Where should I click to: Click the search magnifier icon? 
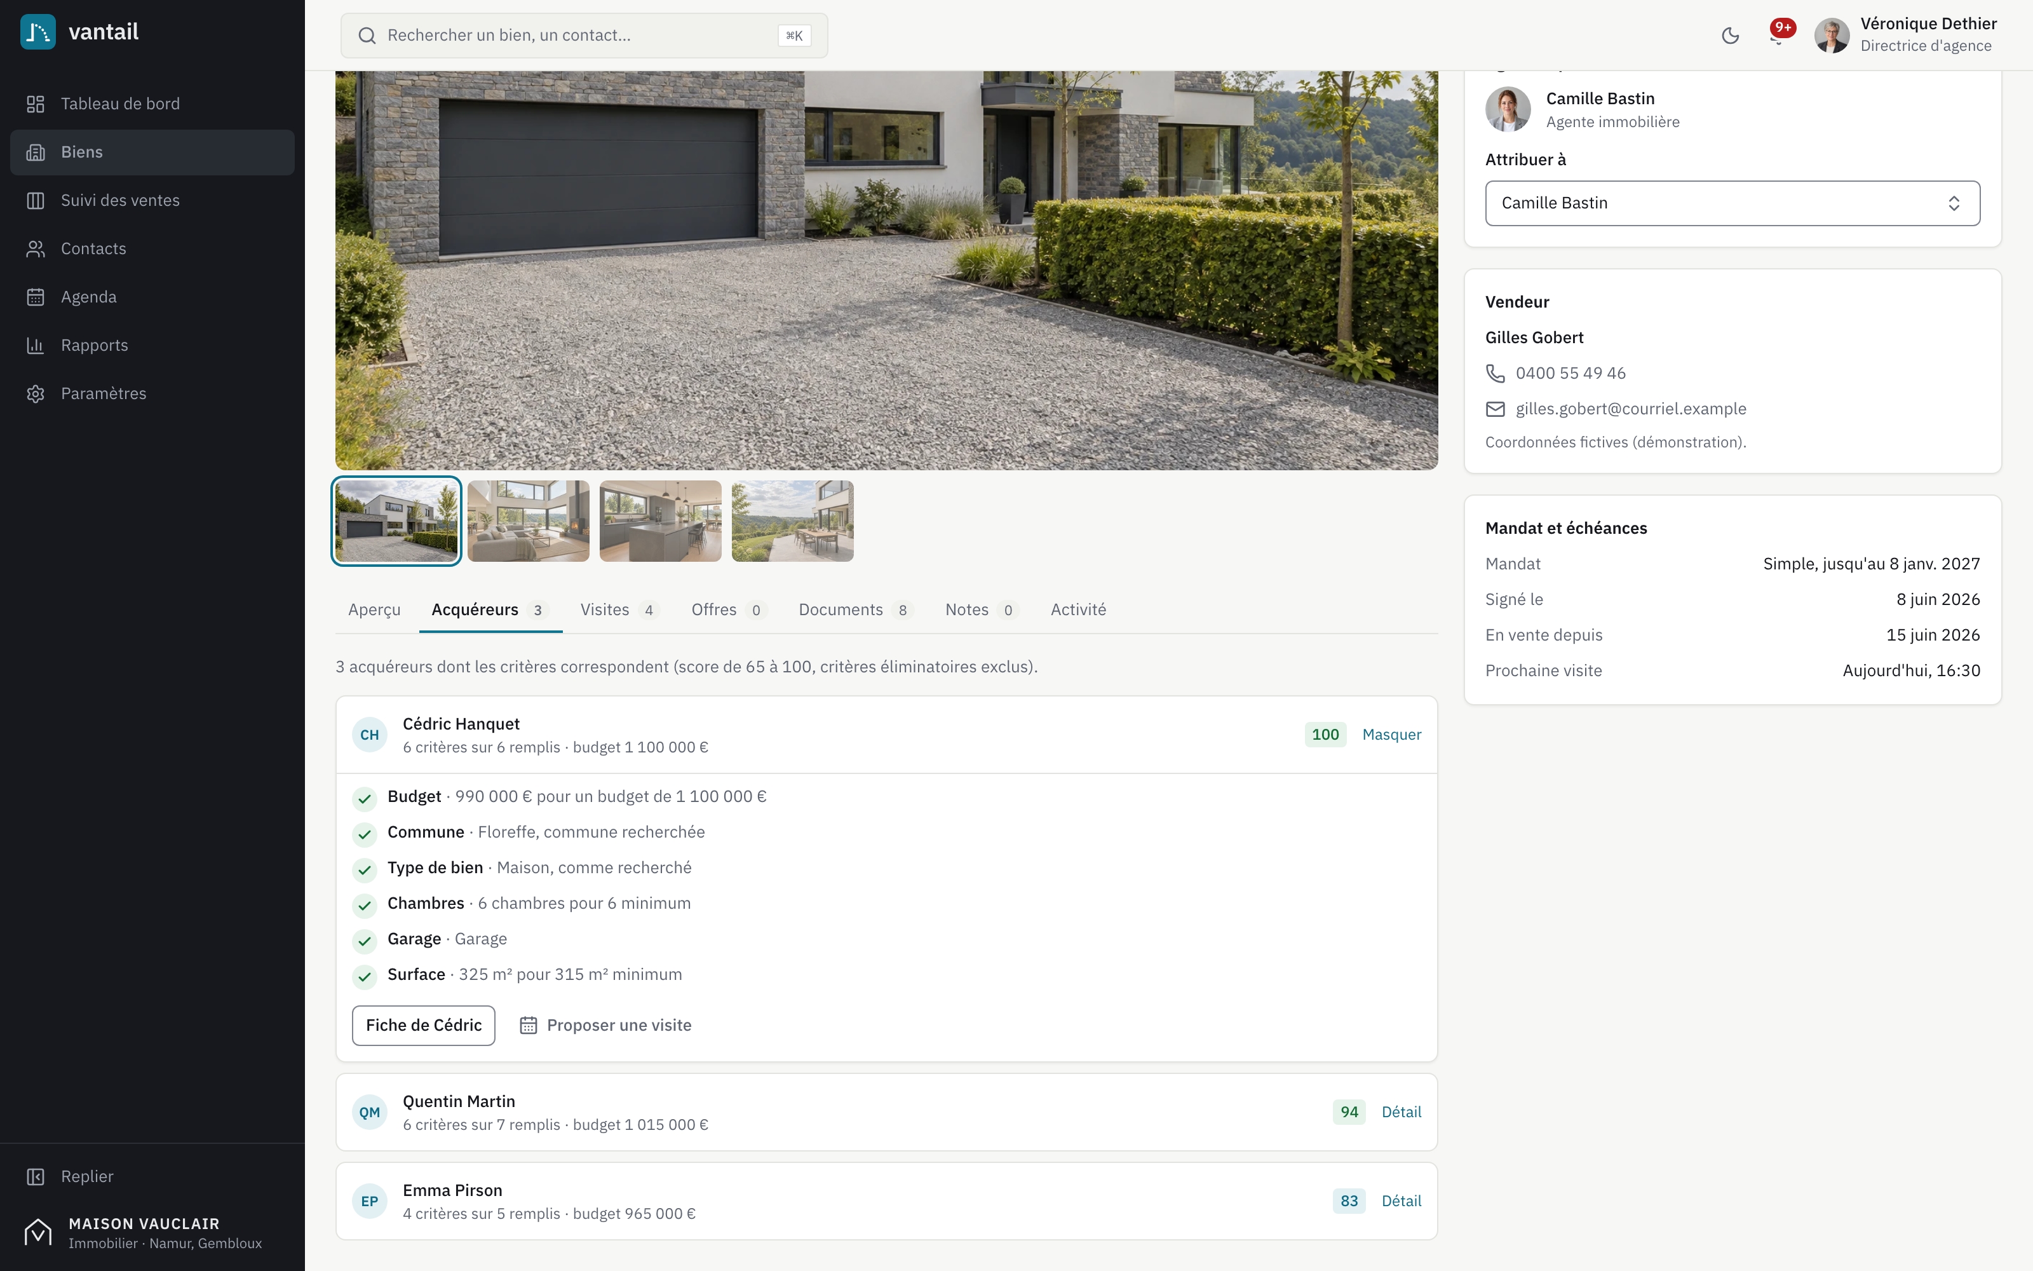pyautogui.click(x=367, y=36)
